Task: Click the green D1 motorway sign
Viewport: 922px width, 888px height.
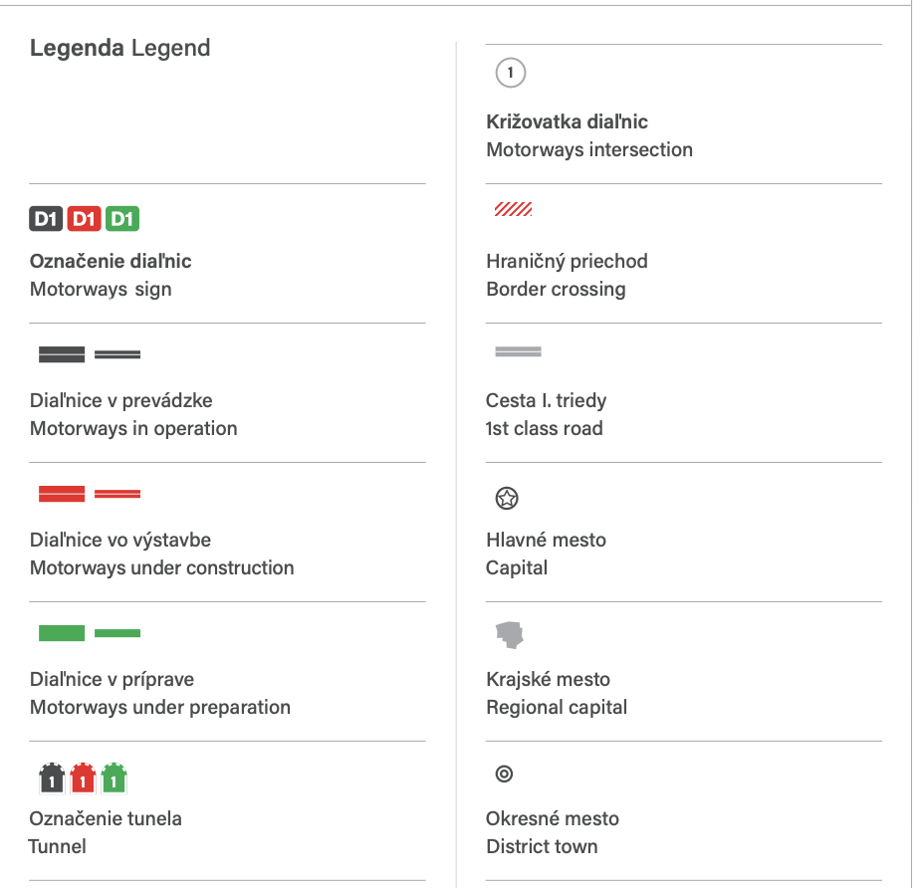Action: click(x=122, y=219)
